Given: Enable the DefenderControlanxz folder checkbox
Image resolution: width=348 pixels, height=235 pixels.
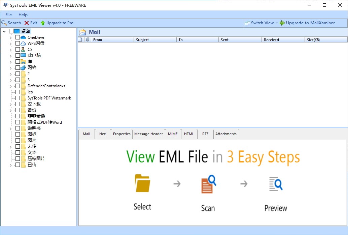Looking at the screenshot, I should click(18, 86).
